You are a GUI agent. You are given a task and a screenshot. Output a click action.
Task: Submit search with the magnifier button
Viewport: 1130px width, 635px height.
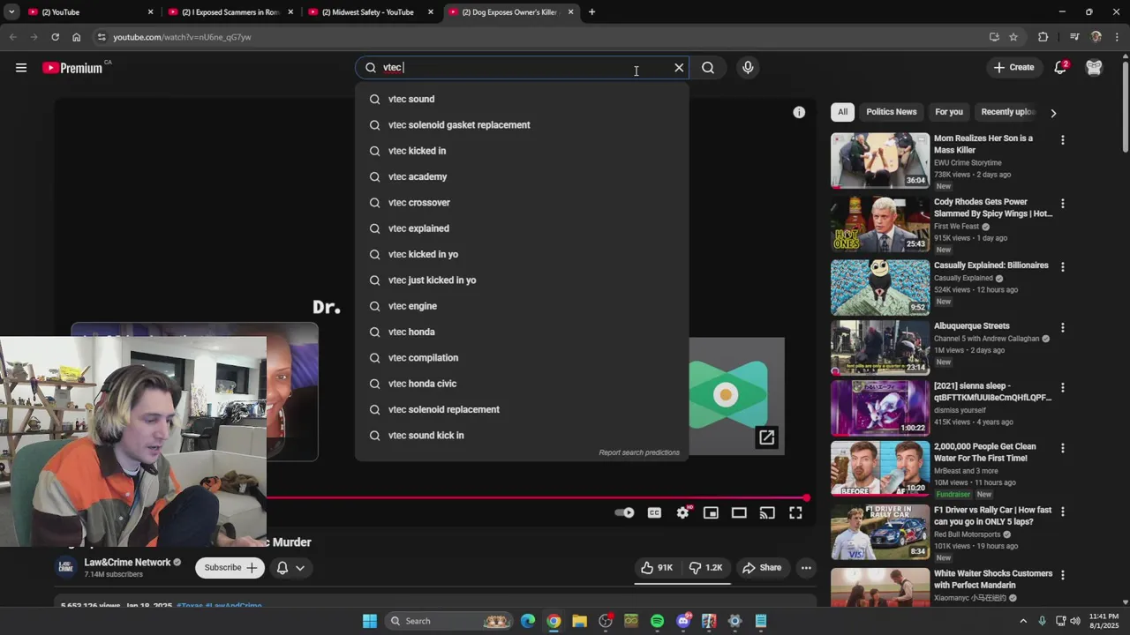coord(708,68)
